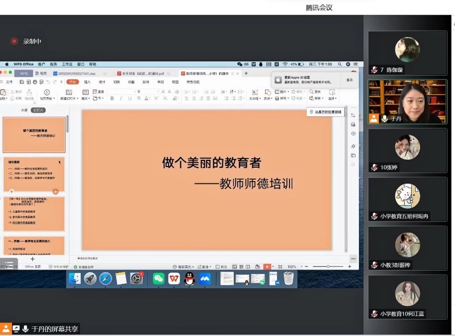Switch thumbnail panel to outline (大纲) view
The image size is (455, 336).
coord(24,110)
